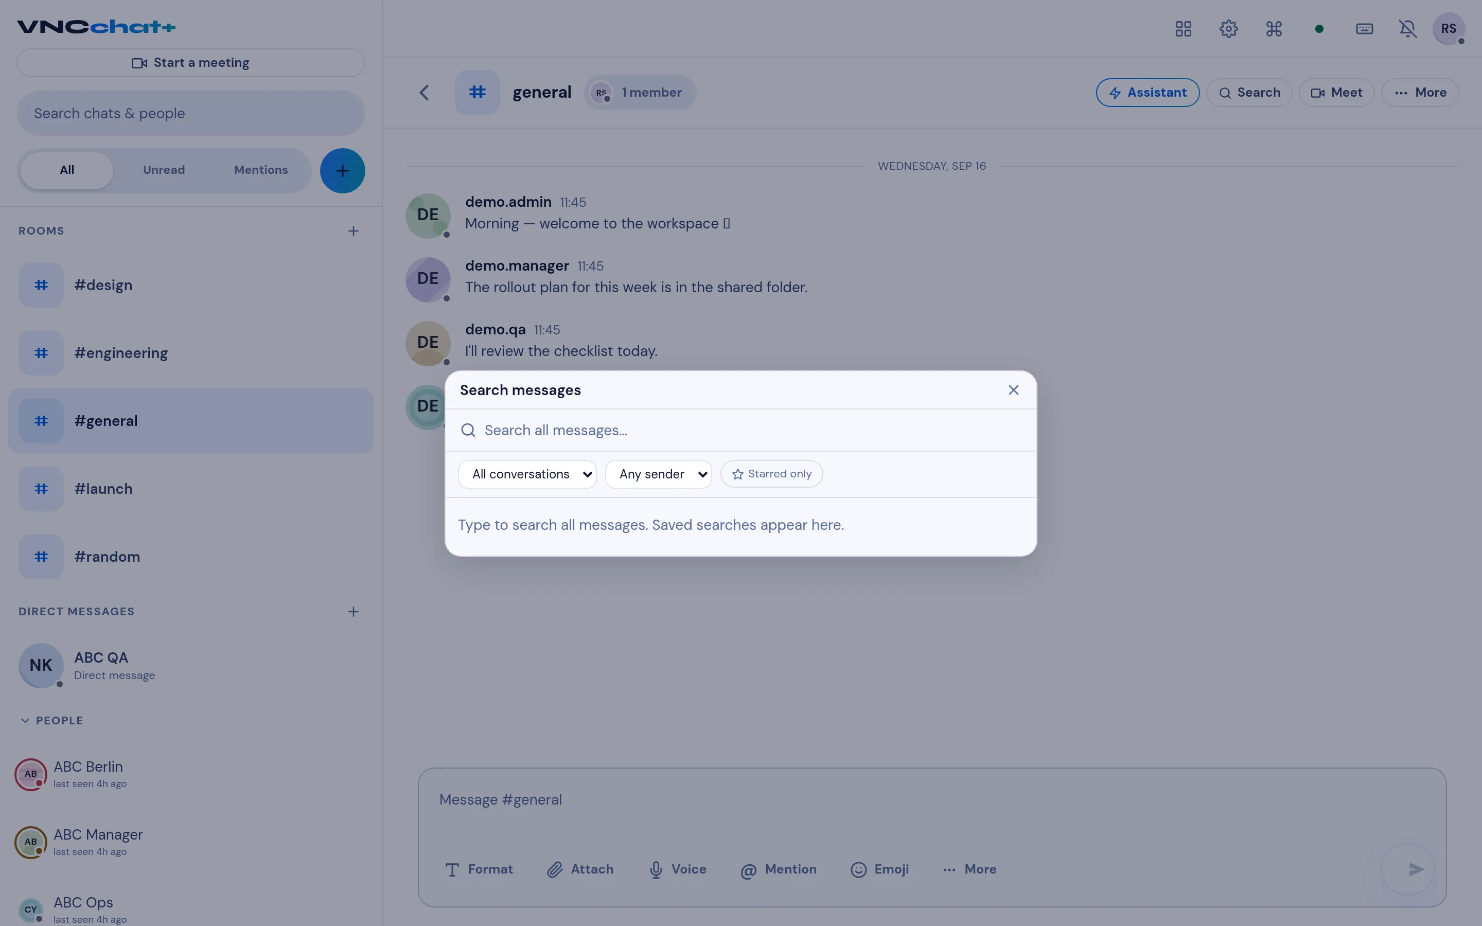Open the keyboard icon in header
Viewport: 1482px width, 926px height.
1365,29
